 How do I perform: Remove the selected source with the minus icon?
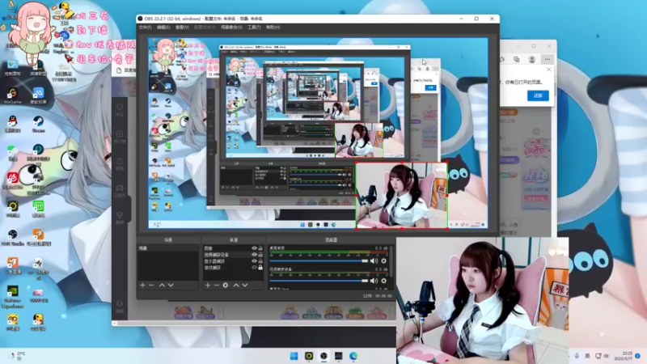(x=216, y=286)
